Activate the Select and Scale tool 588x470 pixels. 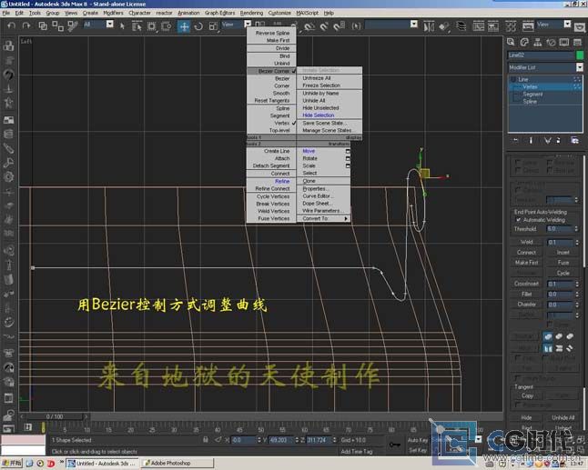213,25
